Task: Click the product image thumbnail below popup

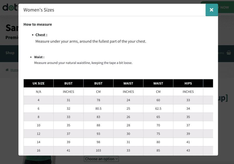Action: pos(39,160)
